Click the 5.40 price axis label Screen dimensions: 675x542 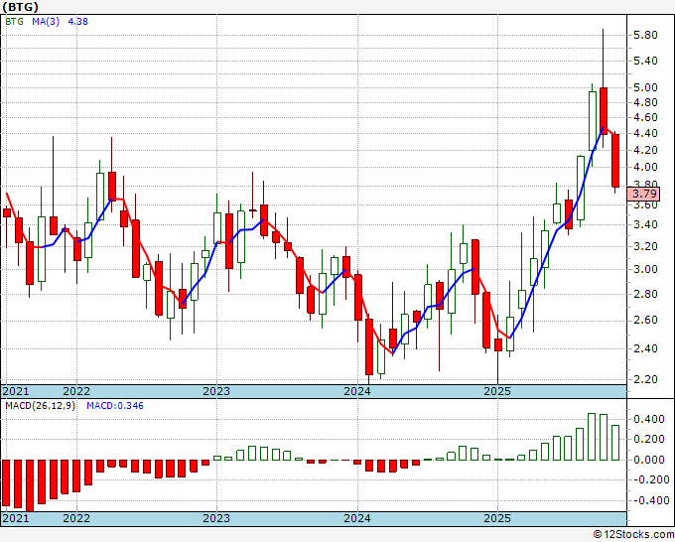coord(645,61)
